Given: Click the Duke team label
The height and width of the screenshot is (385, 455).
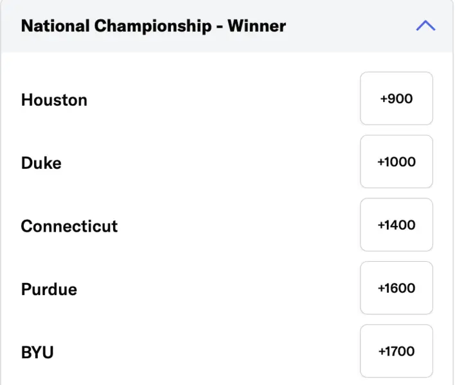Looking at the screenshot, I should [41, 163].
